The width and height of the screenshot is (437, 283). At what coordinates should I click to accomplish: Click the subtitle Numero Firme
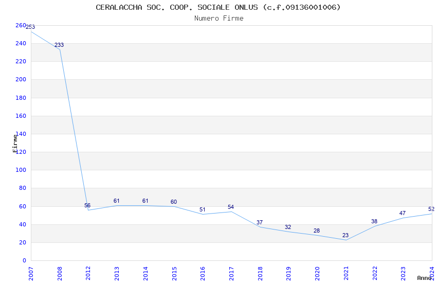click(x=219, y=19)
